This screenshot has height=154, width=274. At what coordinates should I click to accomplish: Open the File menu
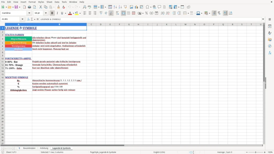[x=3, y=2]
